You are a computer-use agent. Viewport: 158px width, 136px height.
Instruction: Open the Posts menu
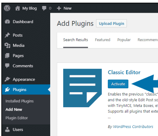18,35
